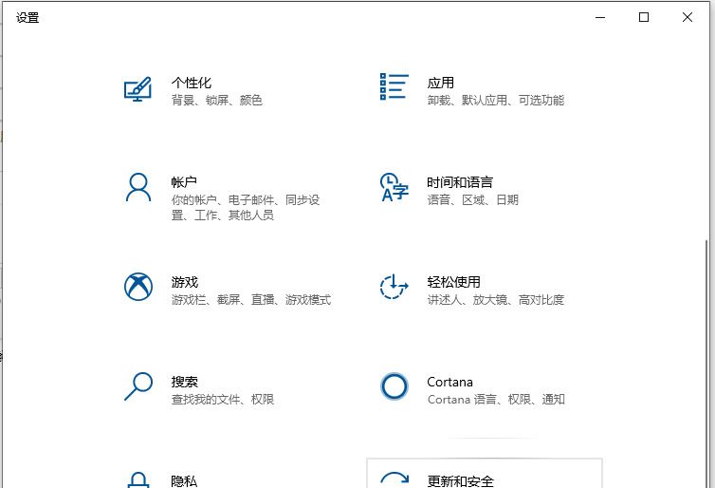Open the 应用 settings title
Image resolution: width=715 pixels, height=488 pixels.
tap(441, 83)
